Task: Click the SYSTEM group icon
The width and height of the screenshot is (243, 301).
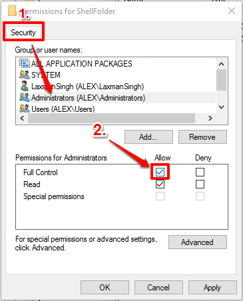Action: [25, 75]
